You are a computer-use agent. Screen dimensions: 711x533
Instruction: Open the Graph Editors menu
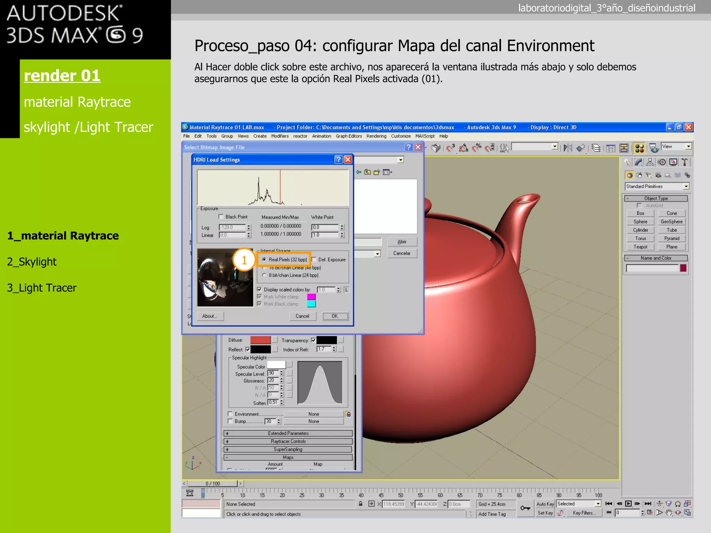(x=349, y=136)
